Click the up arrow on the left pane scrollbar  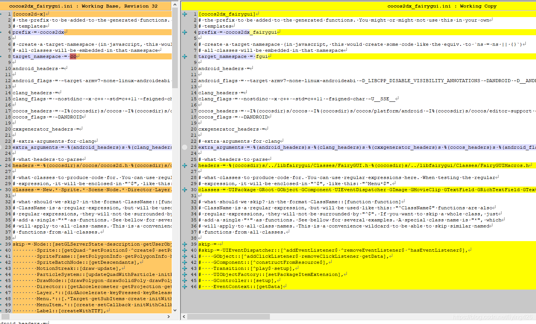pos(174,5)
